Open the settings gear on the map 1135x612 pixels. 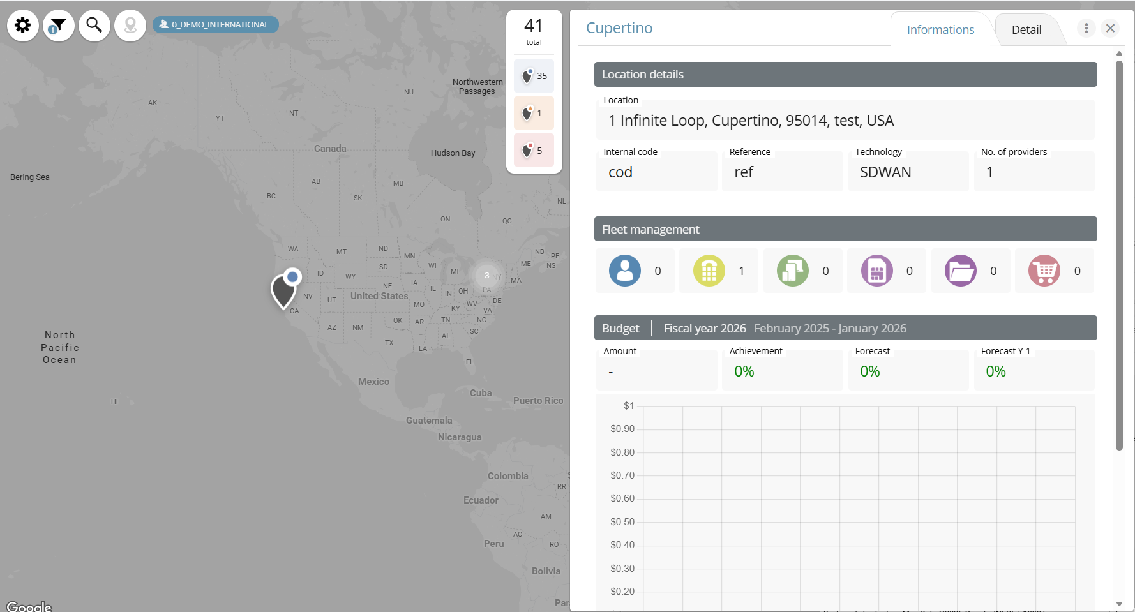(x=23, y=26)
